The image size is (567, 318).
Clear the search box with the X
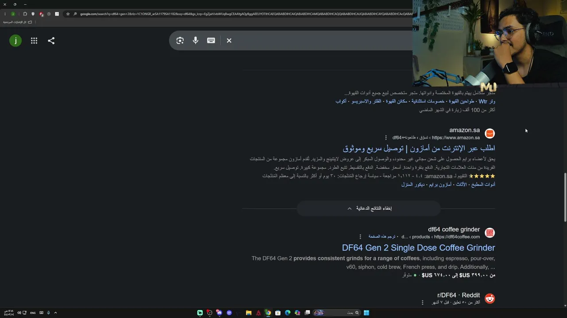(x=229, y=41)
